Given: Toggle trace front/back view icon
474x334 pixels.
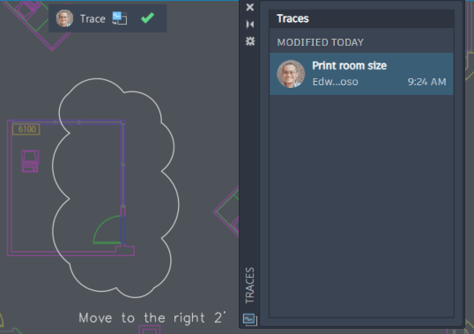Looking at the screenshot, I should click(x=120, y=18).
